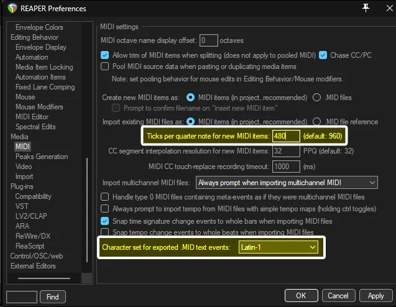Open Media preferences category
Image resolution: width=396 pixels, height=307 pixels.
[19, 137]
